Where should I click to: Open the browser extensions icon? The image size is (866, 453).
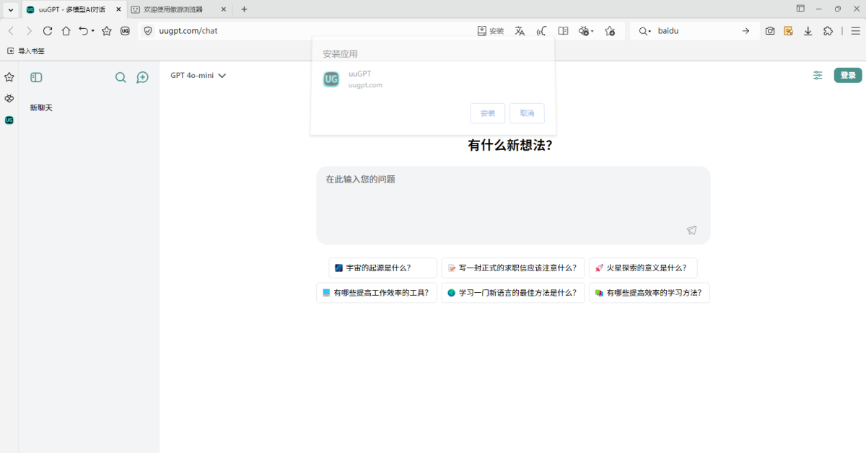click(x=828, y=30)
